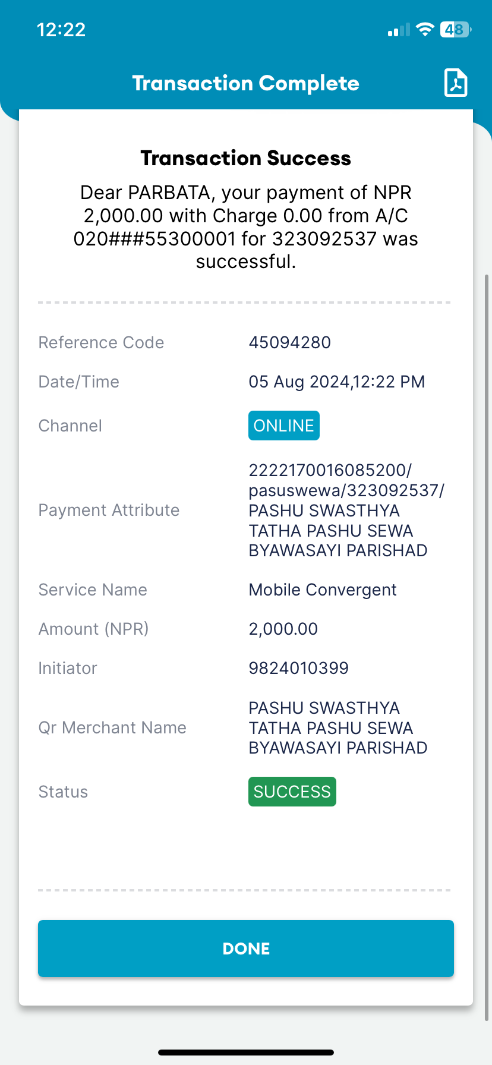Tap the Transaction Success heading
This screenshot has width=492, height=1065.
click(246, 158)
